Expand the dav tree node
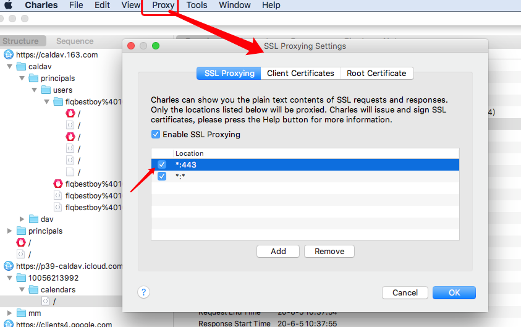Screen dimensions: 521x327 22,219
